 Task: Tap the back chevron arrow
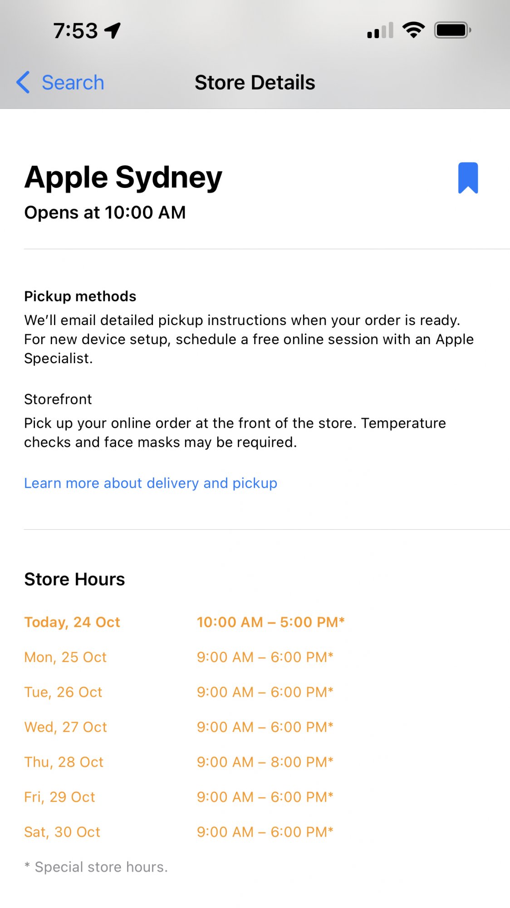pos(23,82)
